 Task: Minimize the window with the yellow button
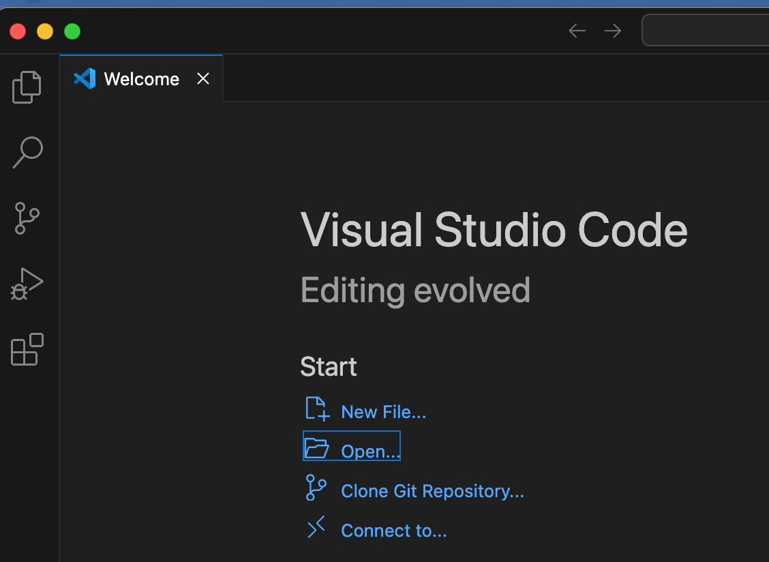pyautogui.click(x=45, y=31)
